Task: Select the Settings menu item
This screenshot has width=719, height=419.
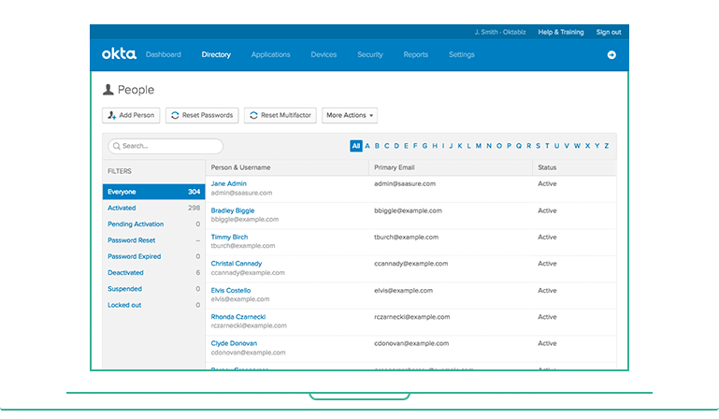Action: coord(461,54)
